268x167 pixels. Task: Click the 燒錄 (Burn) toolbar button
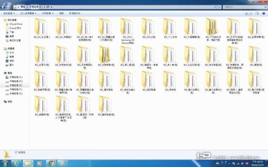pyautogui.click(x=61, y=13)
